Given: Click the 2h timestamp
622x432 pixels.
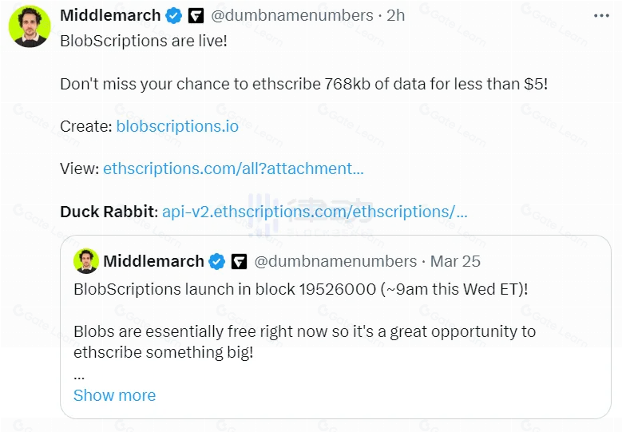Looking at the screenshot, I should pos(395,15).
